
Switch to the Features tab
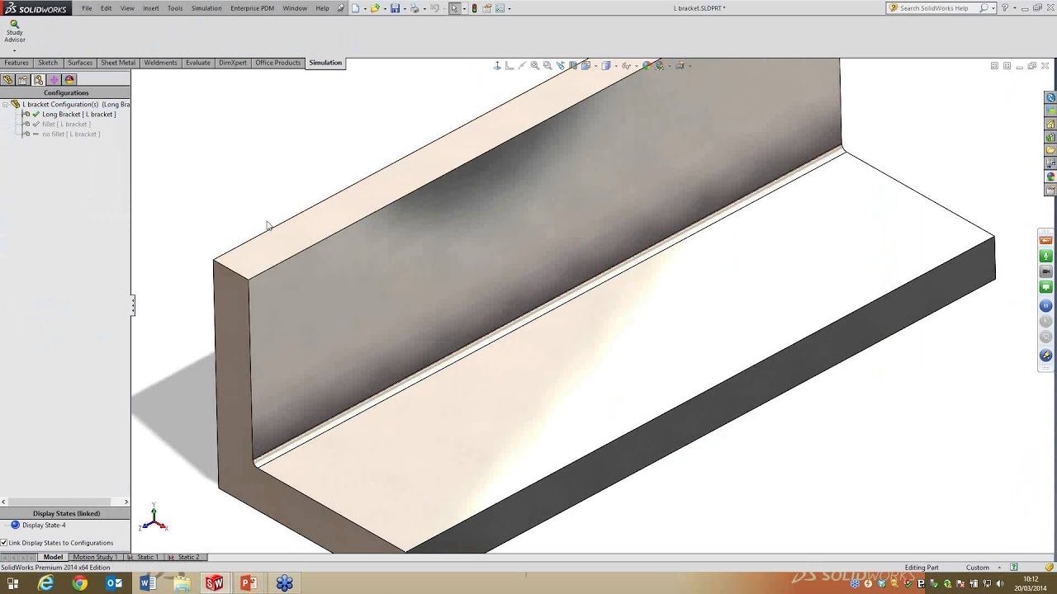tap(17, 63)
